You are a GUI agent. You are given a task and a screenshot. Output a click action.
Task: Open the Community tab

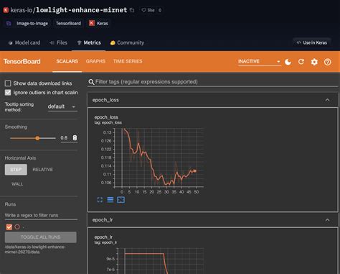coord(127,42)
